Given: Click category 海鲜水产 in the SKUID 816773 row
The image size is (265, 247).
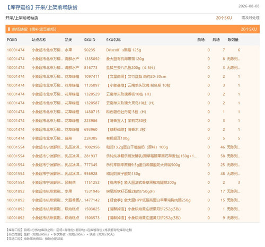Looking at the screenshot, I should 72,68.
